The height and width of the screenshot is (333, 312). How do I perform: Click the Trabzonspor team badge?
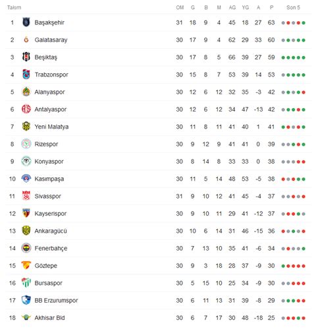tap(26, 75)
